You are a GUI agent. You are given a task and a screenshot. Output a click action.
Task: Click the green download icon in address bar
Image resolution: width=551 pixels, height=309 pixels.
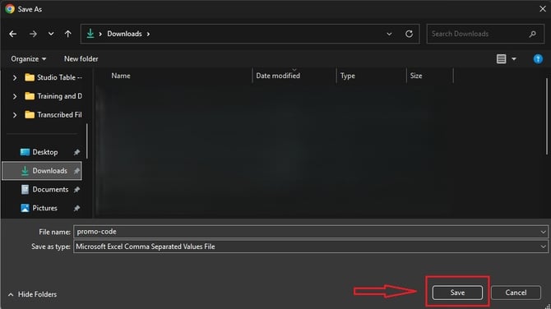click(x=90, y=34)
